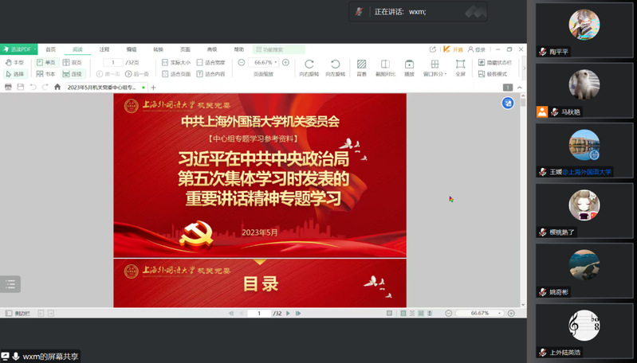637x363 pixels.
Task: Toggle continuous scrolling mode (连续)
Action: click(73, 74)
